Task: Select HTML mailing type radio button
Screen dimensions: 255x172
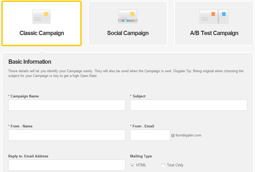Action: 132,166
